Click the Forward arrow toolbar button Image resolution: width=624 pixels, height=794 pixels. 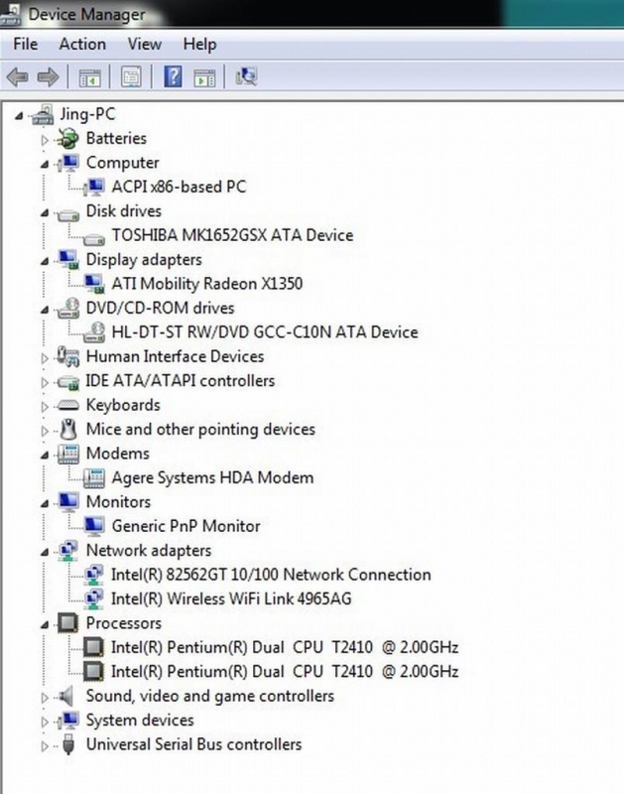[47, 76]
